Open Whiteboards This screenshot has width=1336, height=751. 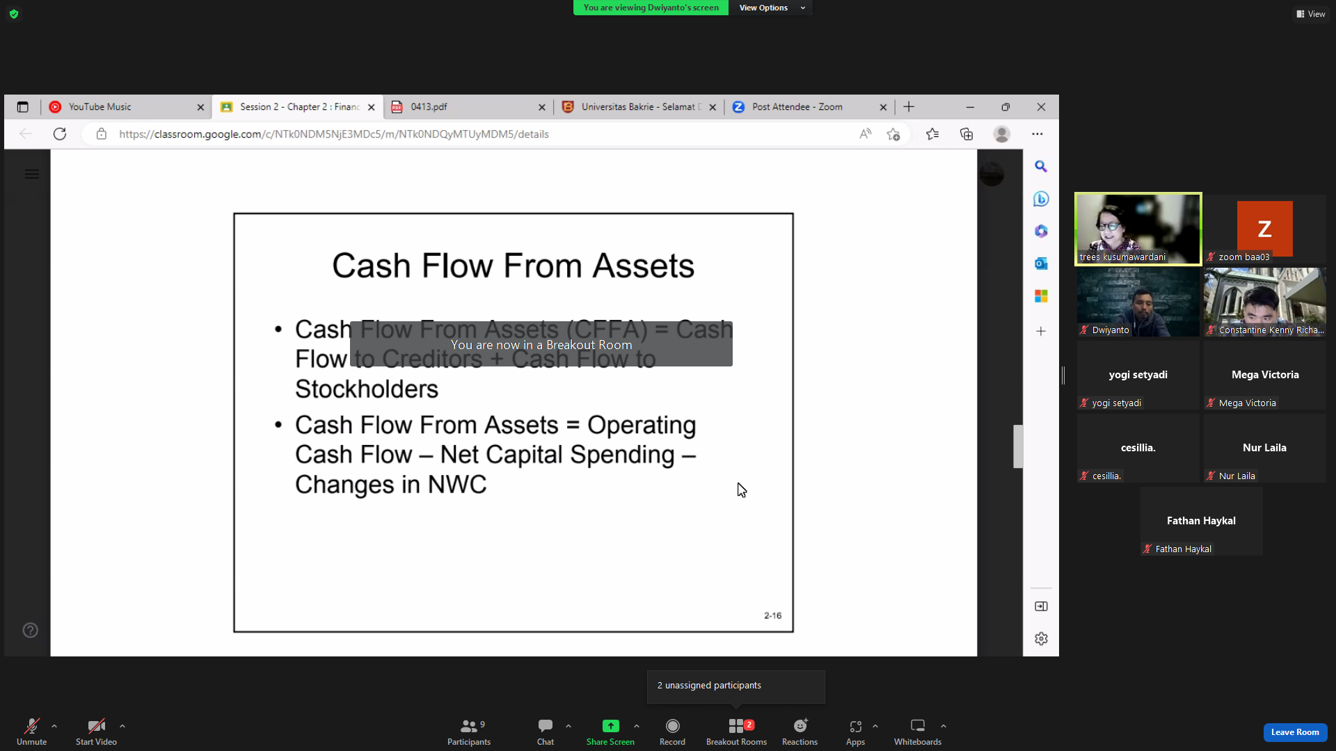click(918, 732)
